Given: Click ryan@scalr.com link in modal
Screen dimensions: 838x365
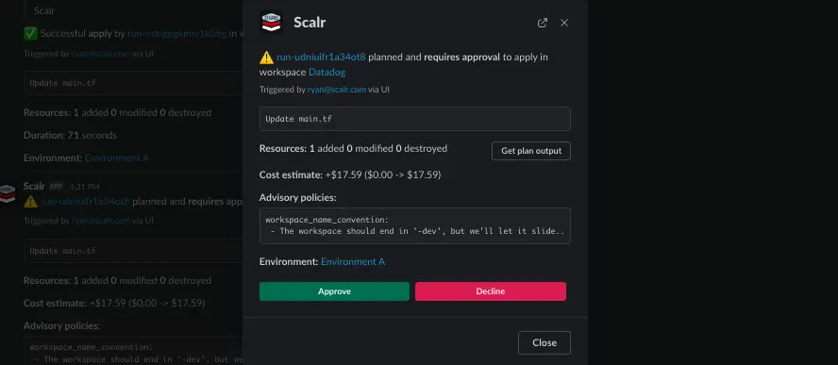Looking at the screenshot, I should pos(337,90).
